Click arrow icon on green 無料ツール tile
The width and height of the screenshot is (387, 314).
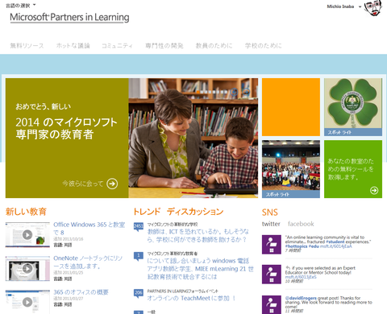pos(374,190)
